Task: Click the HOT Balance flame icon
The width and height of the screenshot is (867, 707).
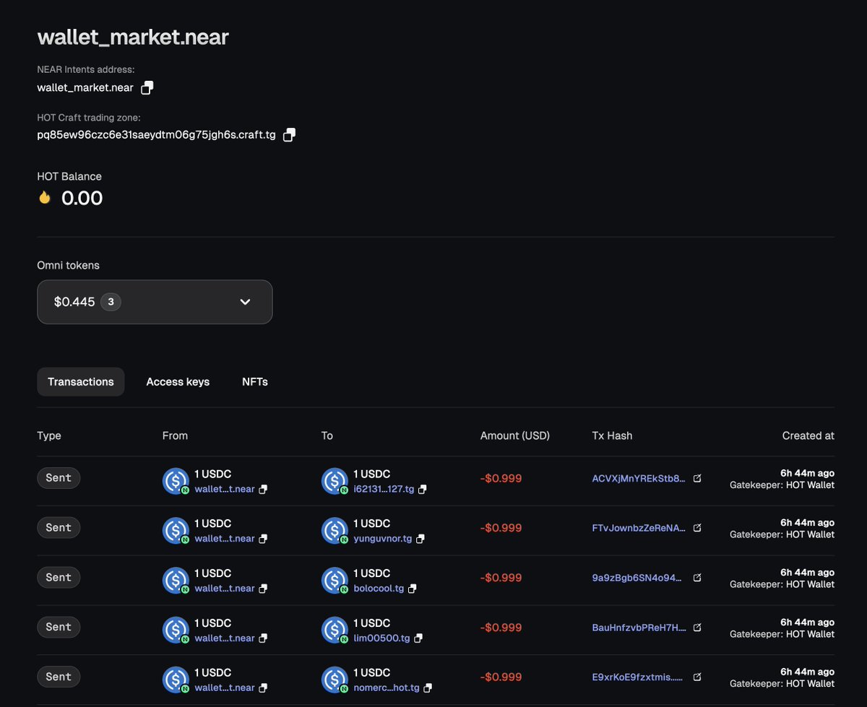Action: (45, 197)
